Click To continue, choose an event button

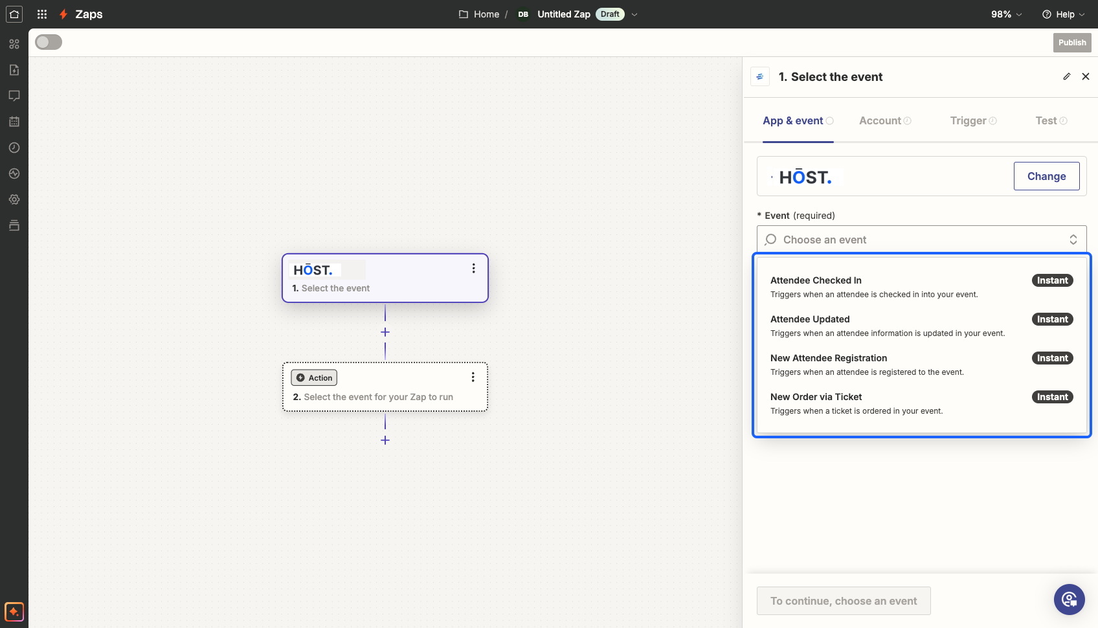point(844,601)
